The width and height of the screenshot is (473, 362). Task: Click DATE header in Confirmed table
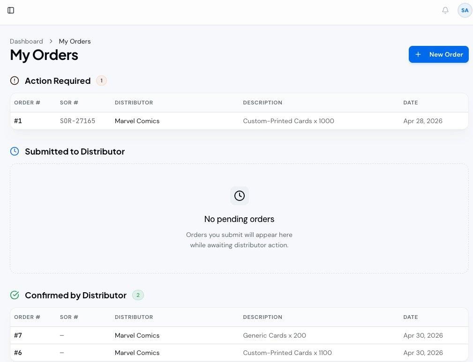[411, 317]
